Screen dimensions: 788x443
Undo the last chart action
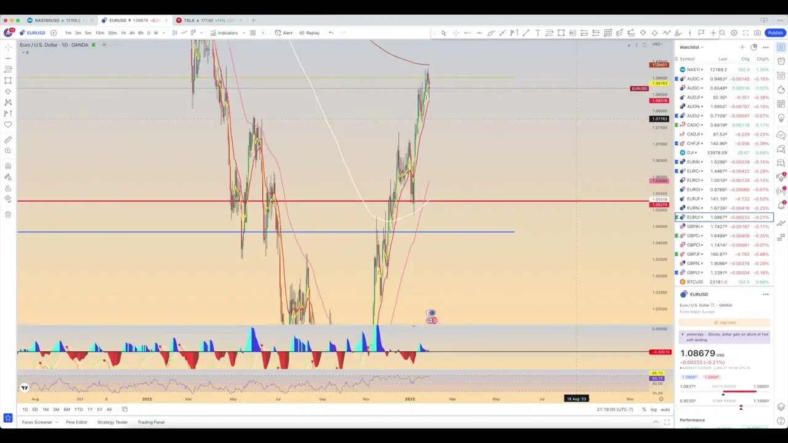[x=331, y=33]
